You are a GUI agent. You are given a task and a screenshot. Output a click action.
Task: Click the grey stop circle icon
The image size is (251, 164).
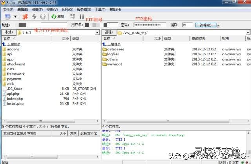tap(43, 16)
